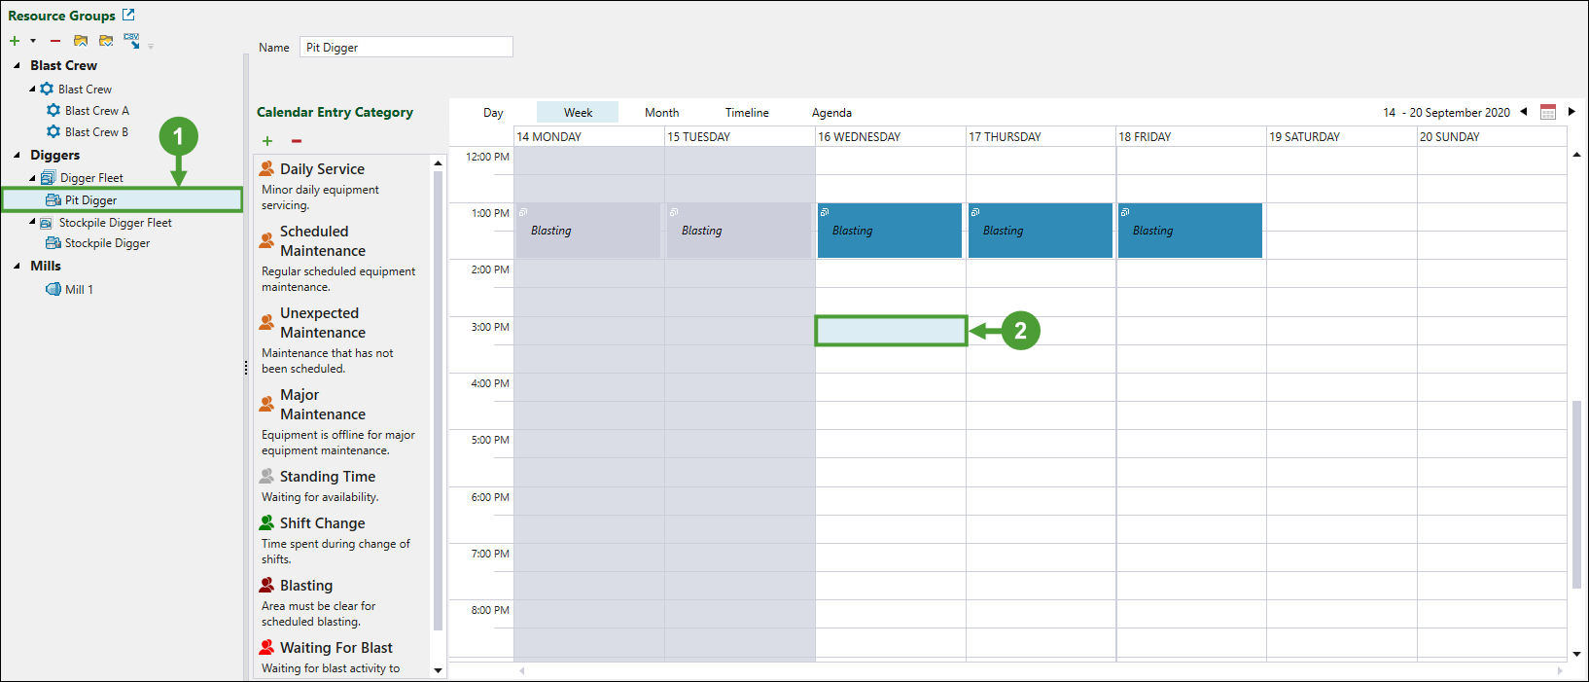Click the green add resource group plus
Screen dimensions: 1589x682
[x=15, y=41]
